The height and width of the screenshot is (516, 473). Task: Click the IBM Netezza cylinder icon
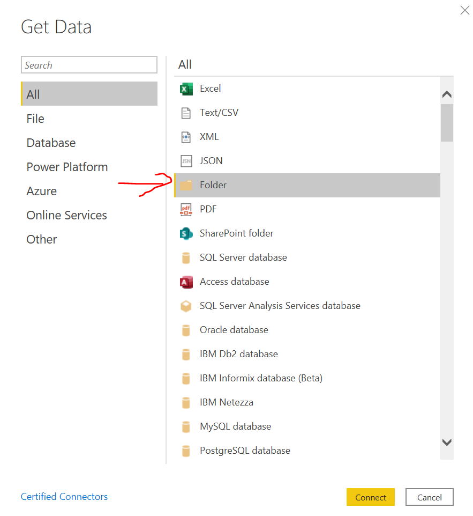click(186, 402)
